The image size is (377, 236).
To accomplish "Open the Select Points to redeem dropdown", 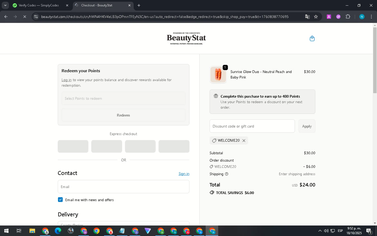I will click(123, 98).
